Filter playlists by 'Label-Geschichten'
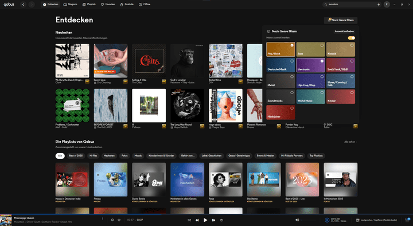Image resolution: width=413 pixels, height=226 pixels. pos(212,155)
